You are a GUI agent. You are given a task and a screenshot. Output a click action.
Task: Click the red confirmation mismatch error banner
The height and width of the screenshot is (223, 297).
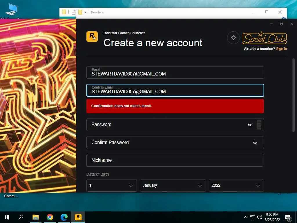click(175, 106)
